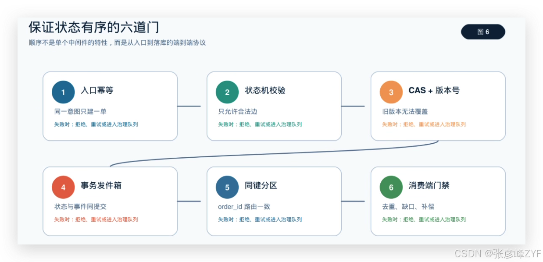Select the 同键分区 card title
Screen dimensions: 543x262
point(261,185)
